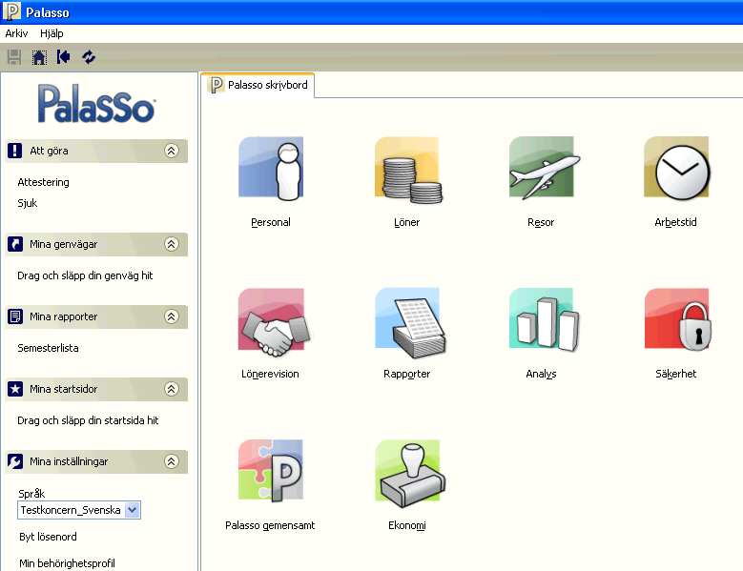
Task: Collapse the Mina inställningar panel
Action: pyautogui.click(x=172, y=461)
